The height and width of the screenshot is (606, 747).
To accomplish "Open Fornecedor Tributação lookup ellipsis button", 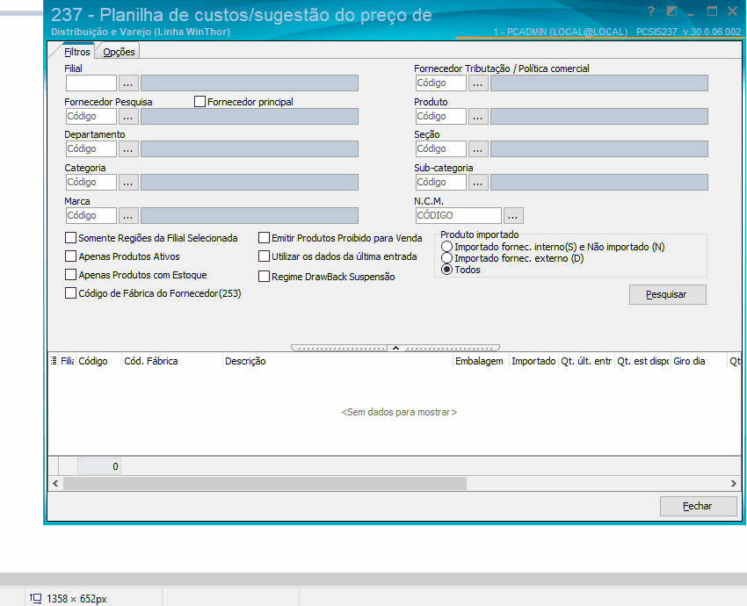I will coord(478,83).
